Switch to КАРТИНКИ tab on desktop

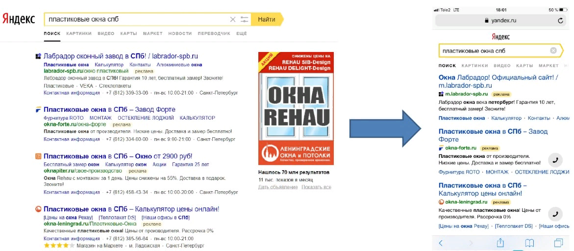pos(79,33)
